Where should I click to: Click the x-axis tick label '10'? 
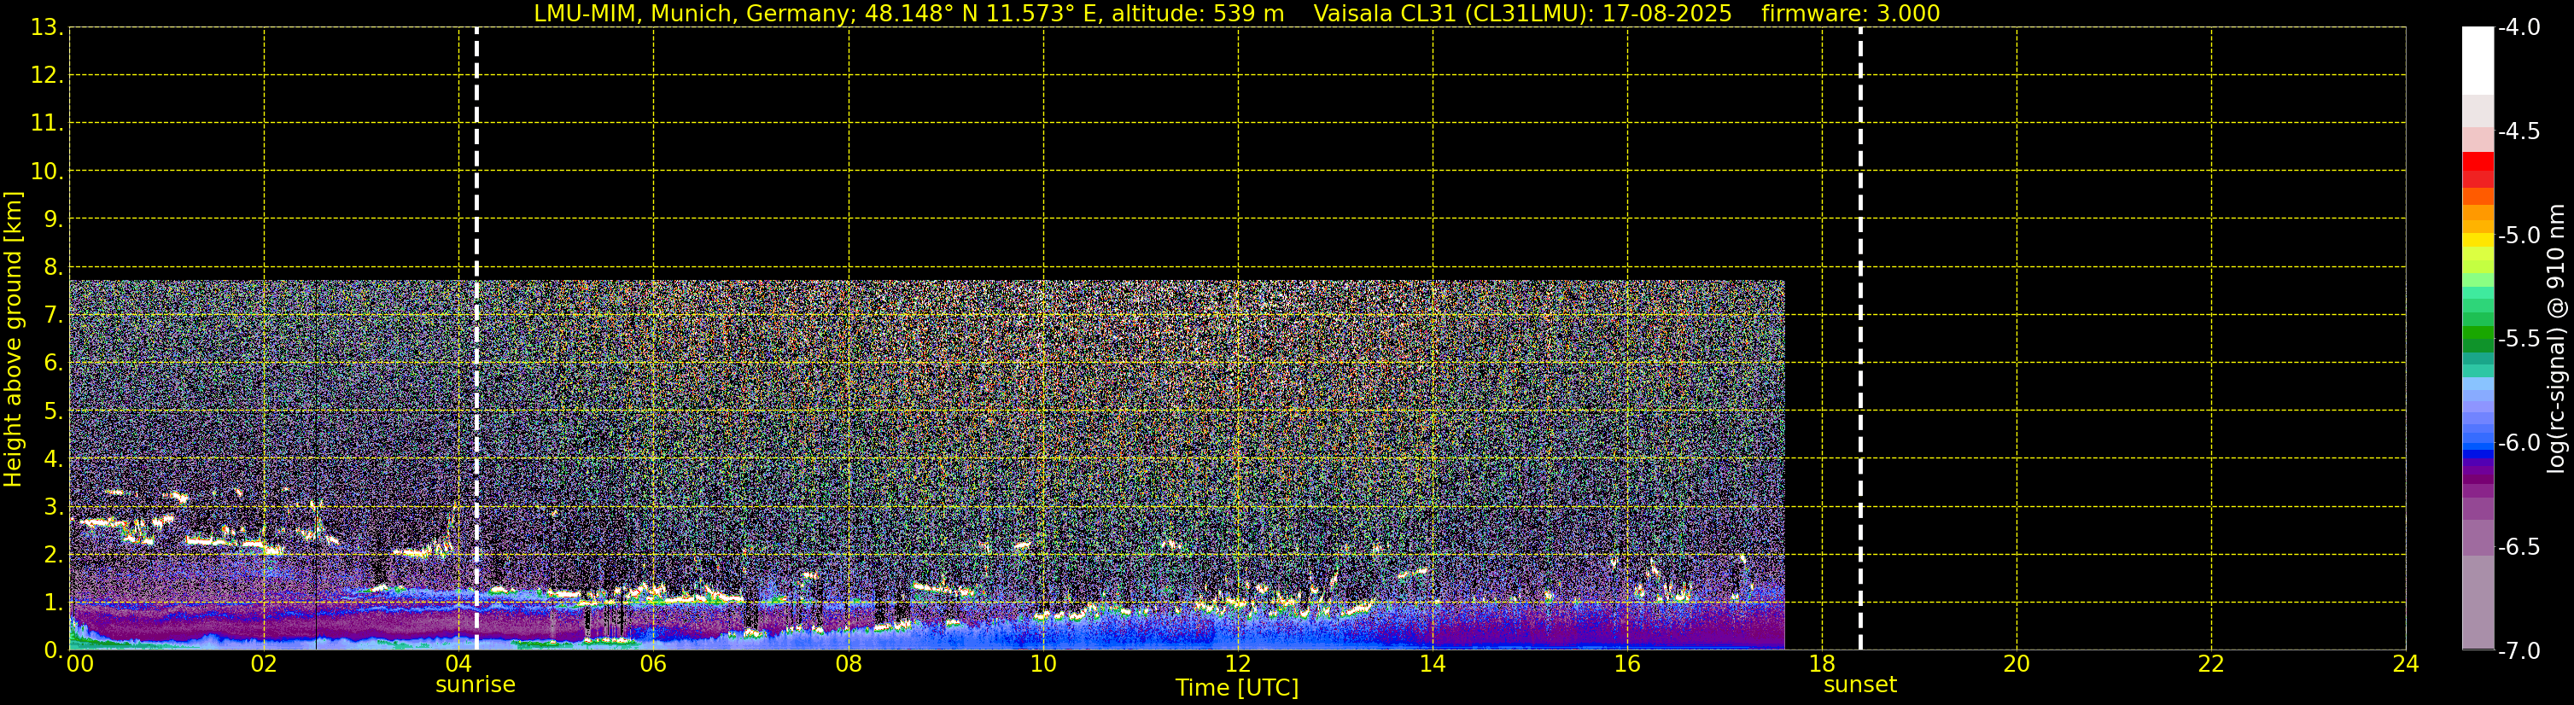tap(1043, 664)
